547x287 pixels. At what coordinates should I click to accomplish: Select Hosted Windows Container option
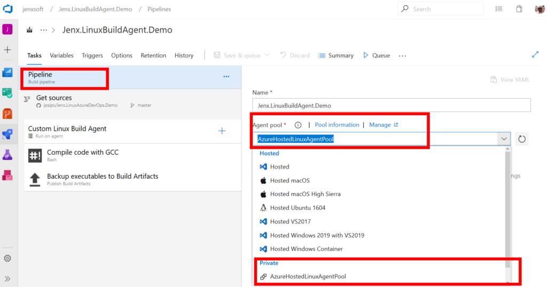tap(379, 249)
